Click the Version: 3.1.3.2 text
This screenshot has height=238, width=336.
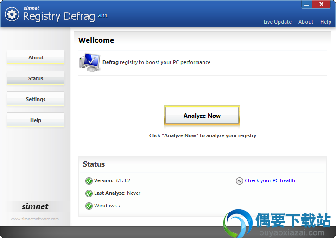pos(112,180)
